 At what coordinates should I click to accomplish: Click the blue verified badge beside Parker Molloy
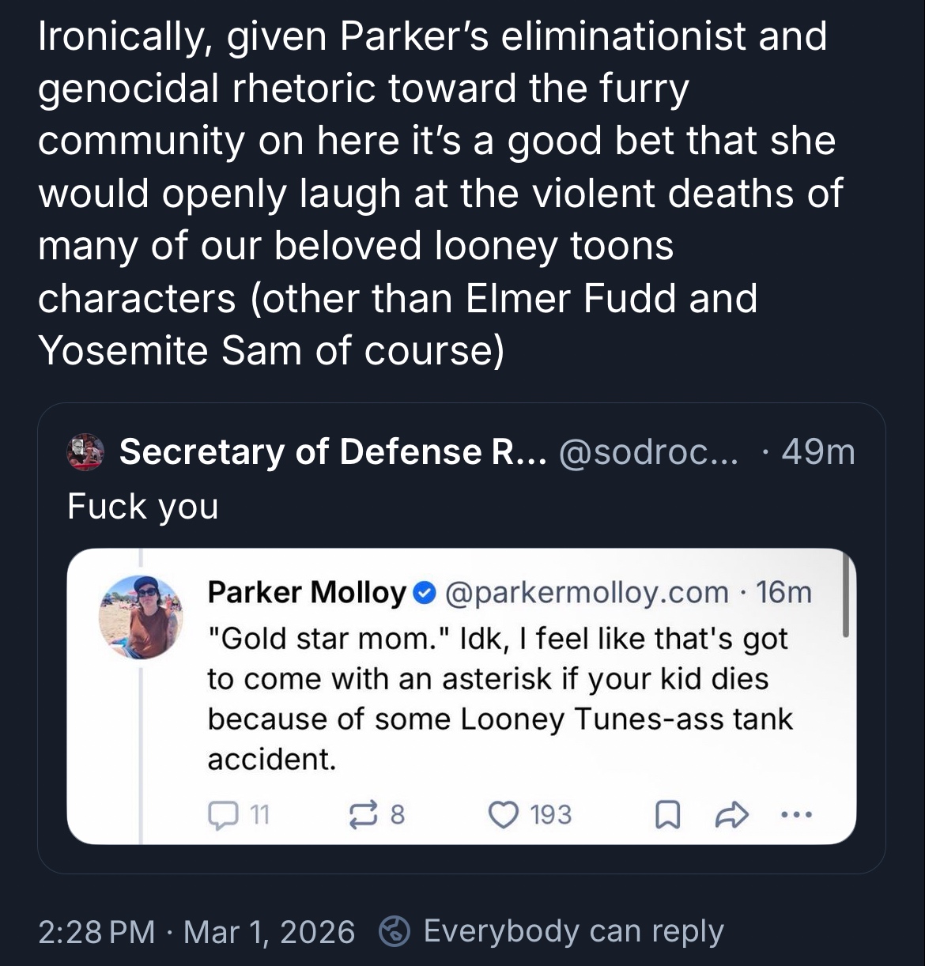[423, 591]
